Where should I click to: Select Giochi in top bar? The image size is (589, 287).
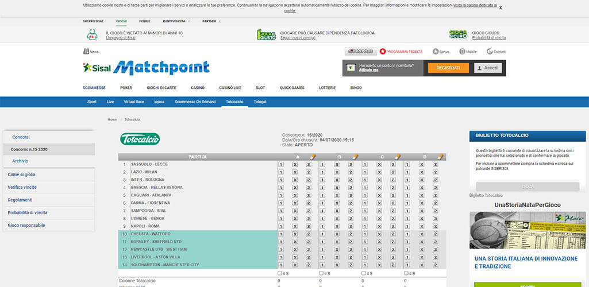(121, 21)
